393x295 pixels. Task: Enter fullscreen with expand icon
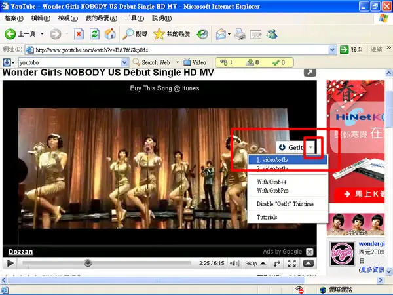292,264
